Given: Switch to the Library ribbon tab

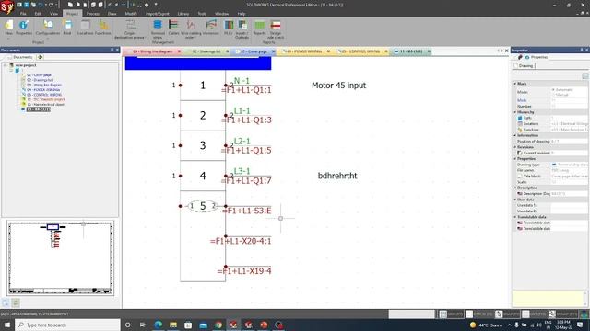Looking at the screenshot, I should tap(183, 14).
